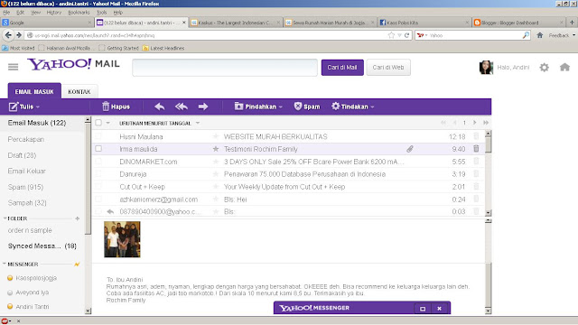Image resolution: width=578 pixels, height=325 pixels.
Task: Open attachment paperclip on Irma maulida email
Action: pyautogui.click(x=409, y=149)
